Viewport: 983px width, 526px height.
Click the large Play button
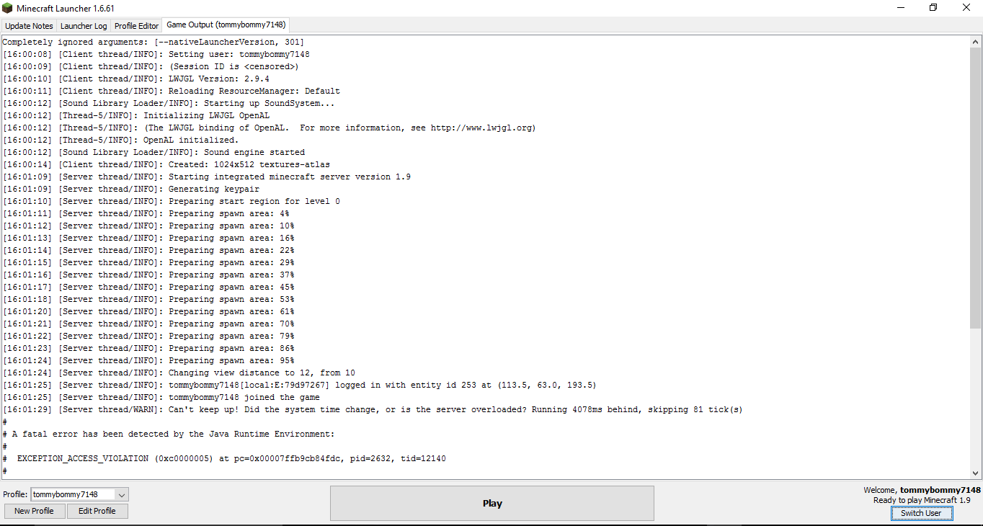tap(492, 503)
